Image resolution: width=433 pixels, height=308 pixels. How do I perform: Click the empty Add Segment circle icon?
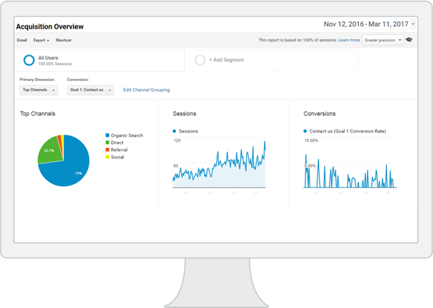point(200,60)
